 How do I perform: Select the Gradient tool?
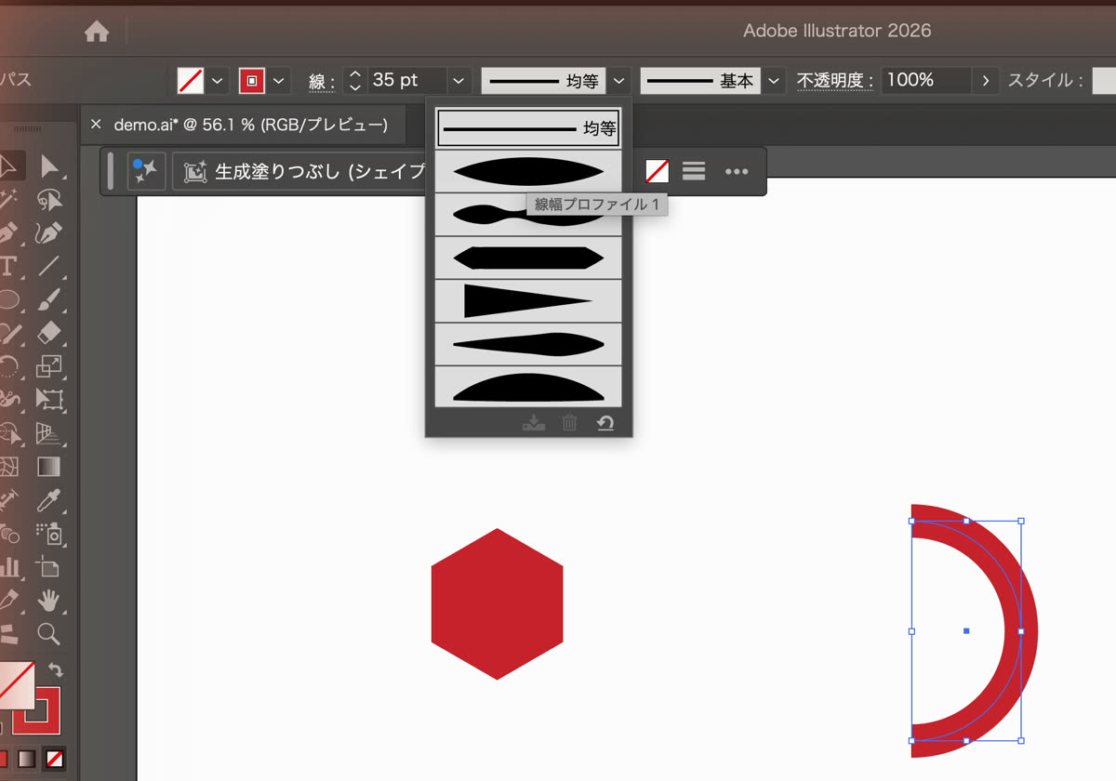point(49,467)
